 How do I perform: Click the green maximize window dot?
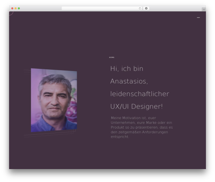(x=19, y=8)
